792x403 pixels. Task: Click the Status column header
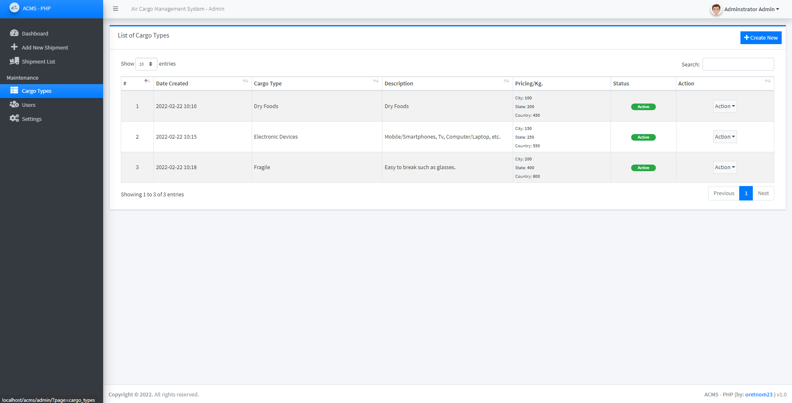pos(643,83)
